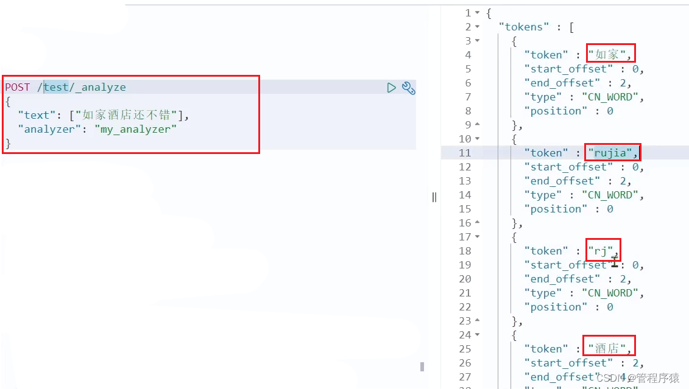Click "start_offset" on line 12
This screenshot has height=389, width=689.
[x=568, y=167]
